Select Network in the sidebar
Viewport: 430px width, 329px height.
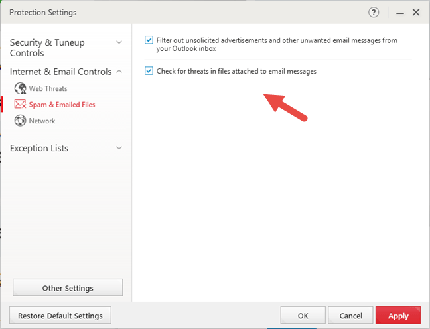pyautogui.click(x=42, y=121)
